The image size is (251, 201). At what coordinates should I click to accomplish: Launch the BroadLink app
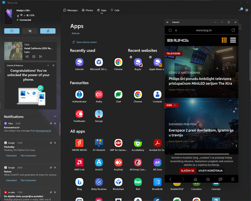157,182
